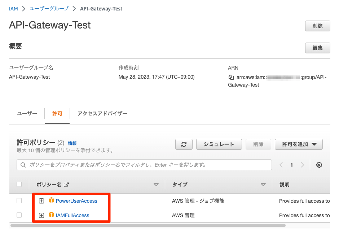The height and width of the screenshot is (237, 339).
Task: Click the PowerUserAccess orange policy icon
Action: (51, 201)
